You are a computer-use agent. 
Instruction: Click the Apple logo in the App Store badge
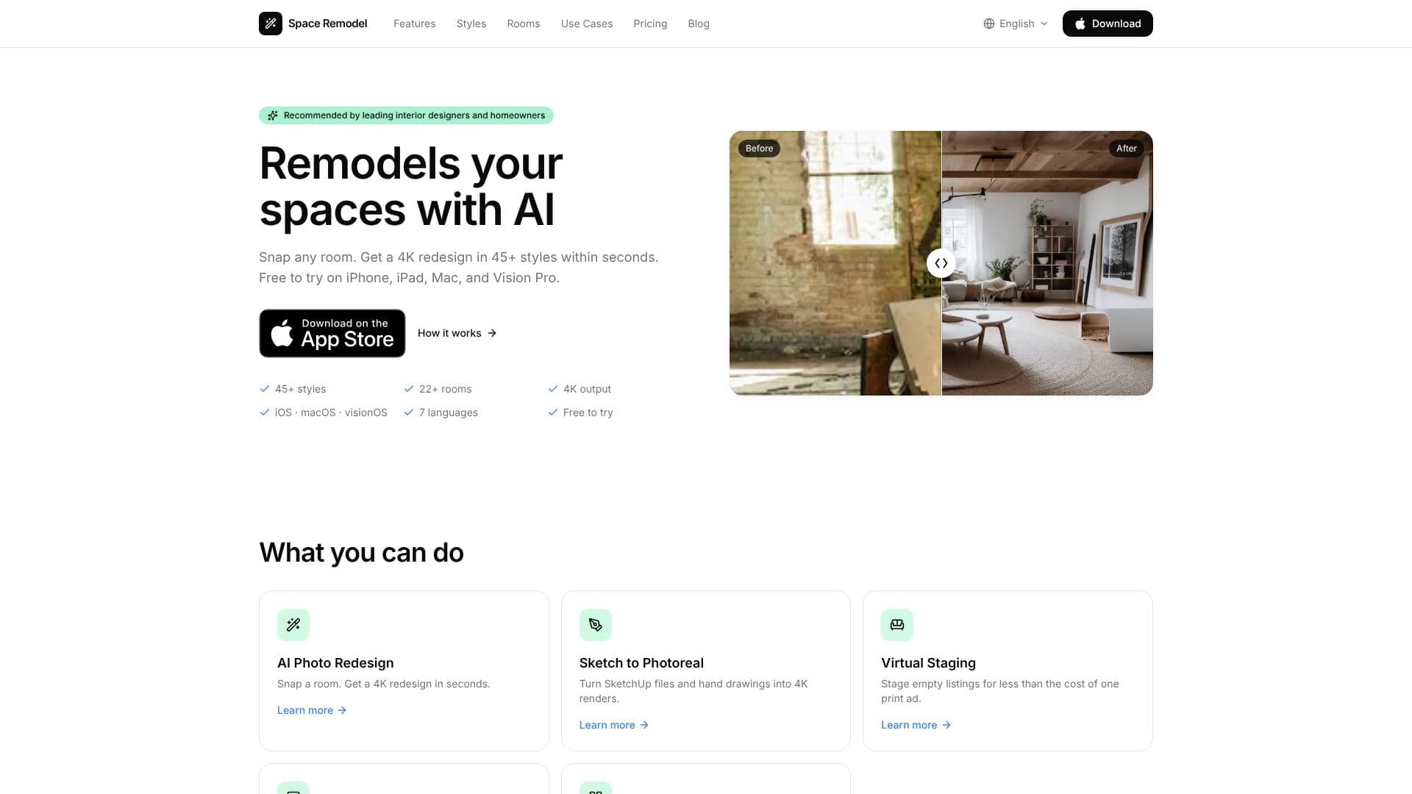coord(282,333)
